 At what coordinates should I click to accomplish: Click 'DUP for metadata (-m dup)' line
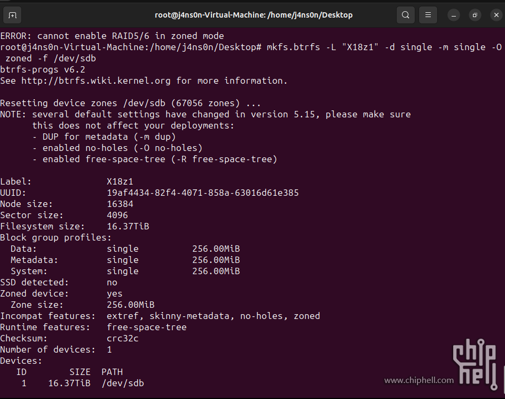[104, 137]
